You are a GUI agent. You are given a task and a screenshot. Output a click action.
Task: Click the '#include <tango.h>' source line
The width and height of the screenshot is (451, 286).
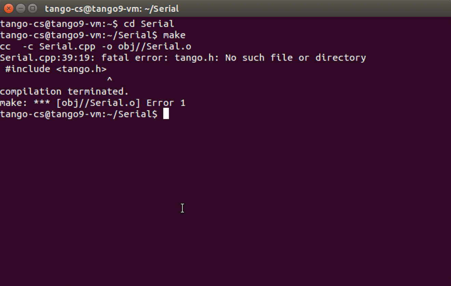pyautogui.click(x=56, y=69)
